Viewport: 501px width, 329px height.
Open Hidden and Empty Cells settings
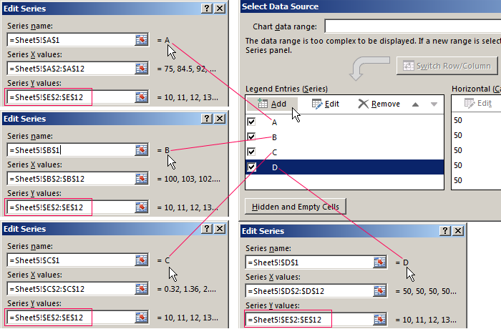(296, 207)
